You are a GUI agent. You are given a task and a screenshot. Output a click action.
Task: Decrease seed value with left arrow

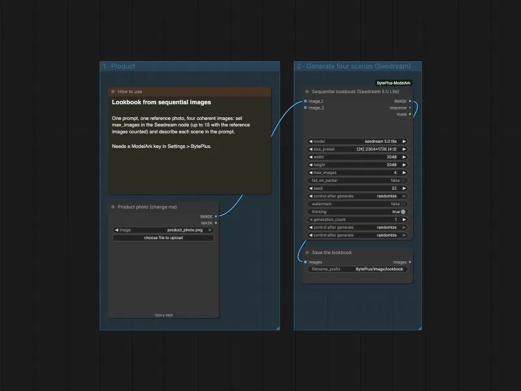311,188
